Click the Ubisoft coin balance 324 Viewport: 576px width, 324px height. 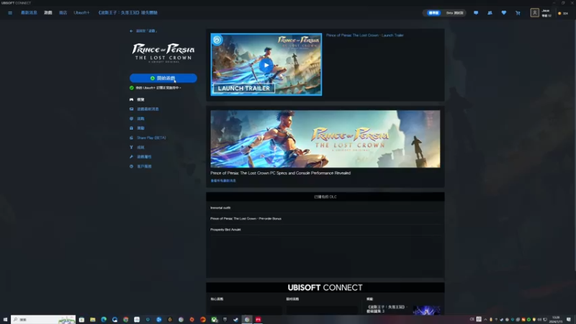click(x=563, y=13)
